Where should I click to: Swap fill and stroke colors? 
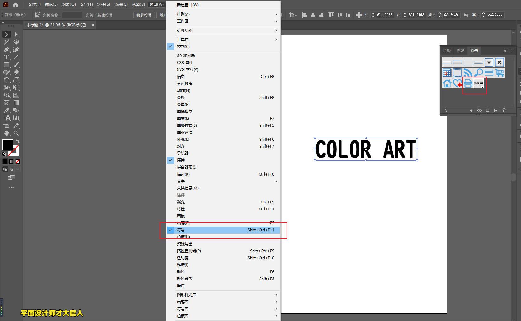18,141
